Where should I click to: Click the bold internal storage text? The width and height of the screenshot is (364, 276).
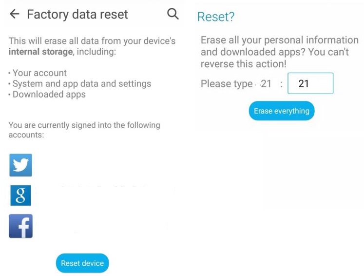click(40, 52)
